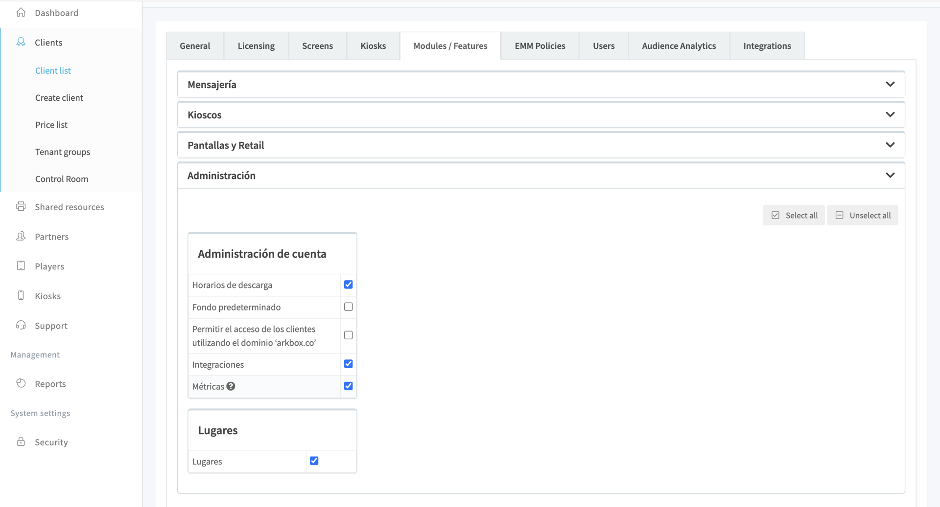Click the Dashboard home icon
This screenshot has height=507, width=940.
point(21,13)
